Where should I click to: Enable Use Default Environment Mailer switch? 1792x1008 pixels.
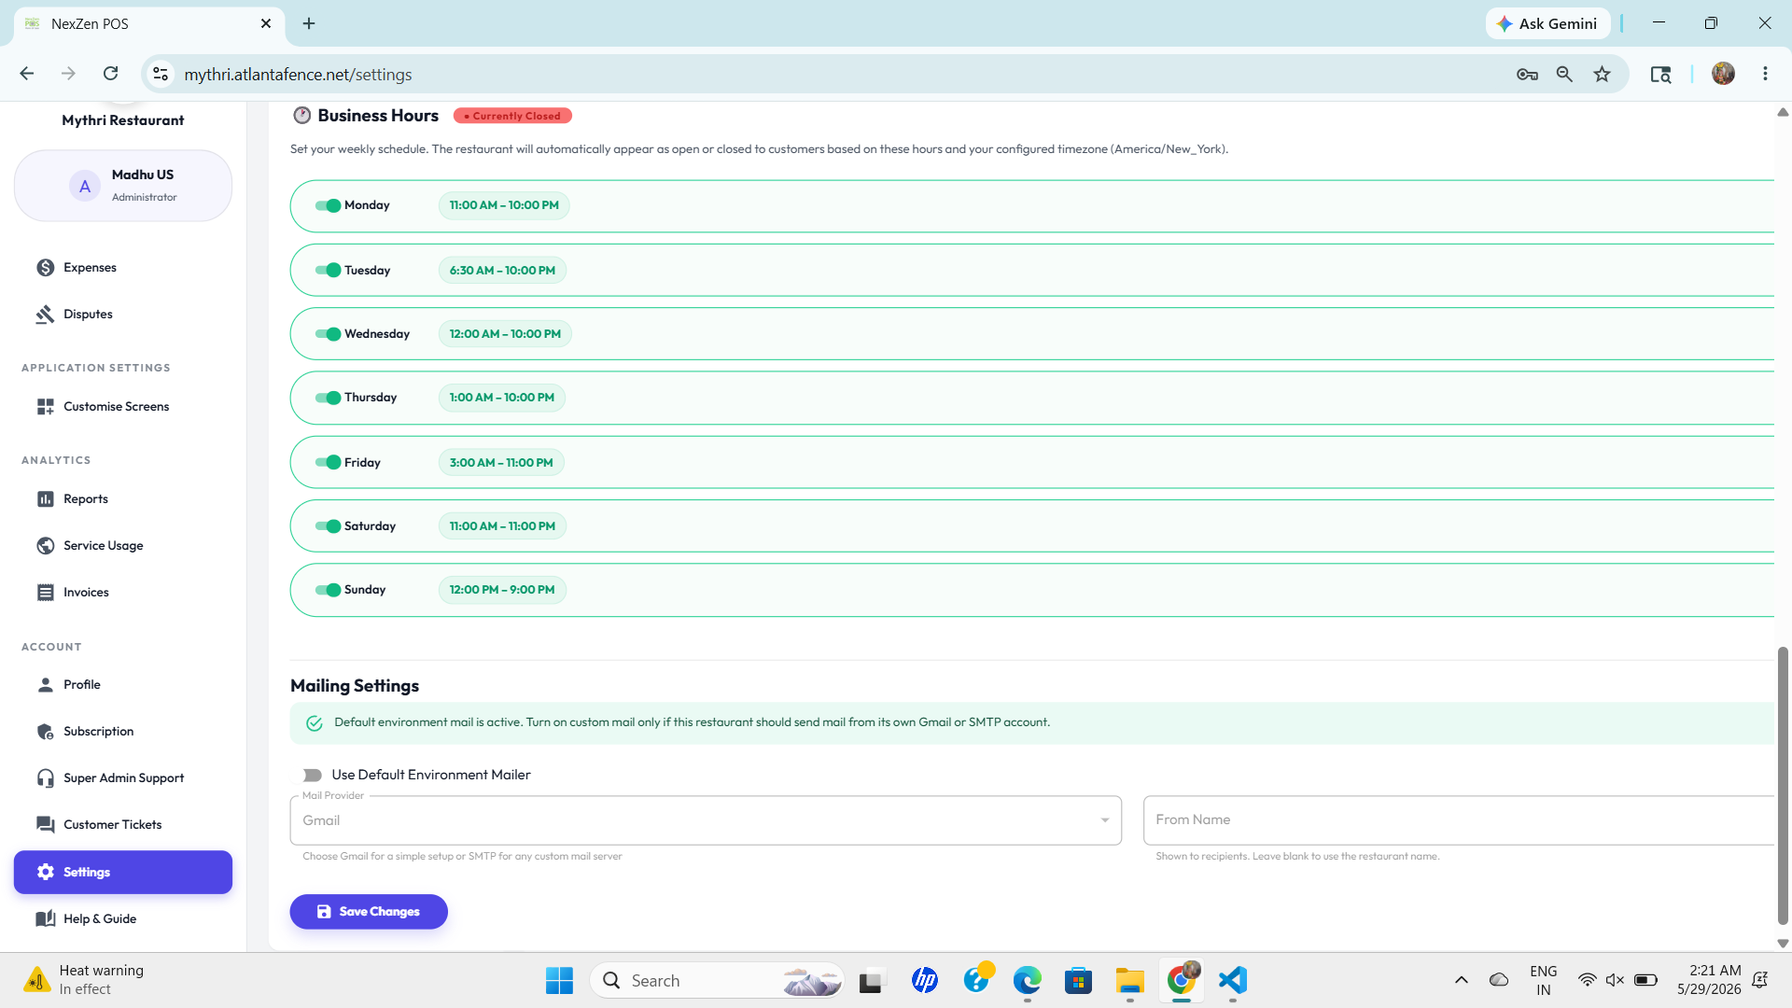tap(312, 776)
